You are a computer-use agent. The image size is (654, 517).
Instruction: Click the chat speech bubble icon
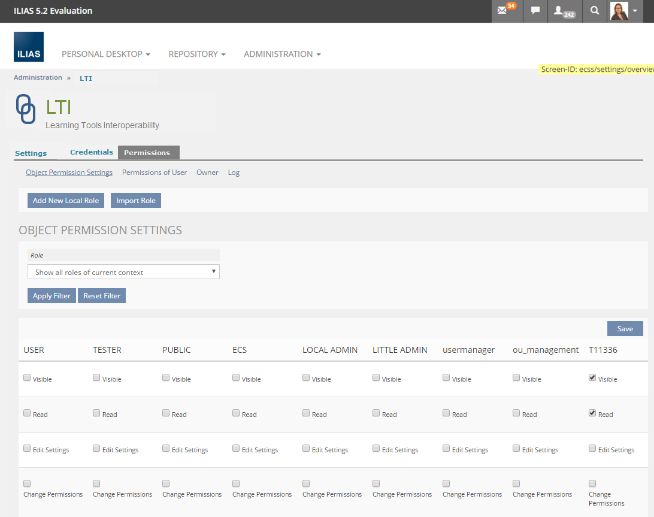[535, 11]
